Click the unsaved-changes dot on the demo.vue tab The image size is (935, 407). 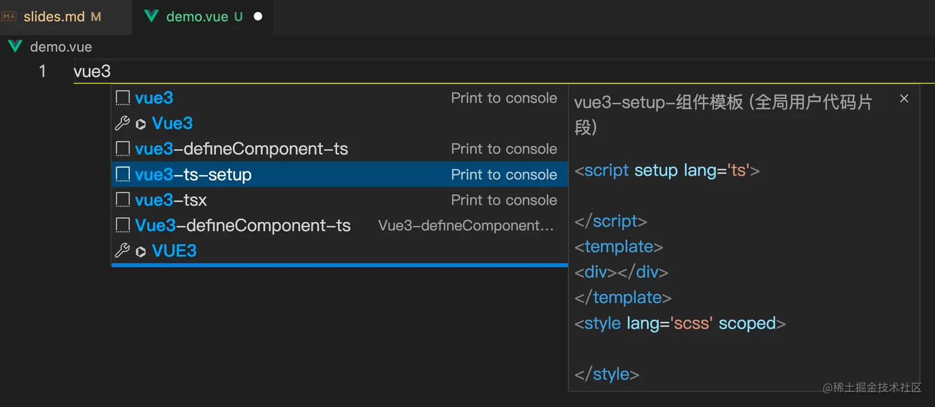point(258,17)
